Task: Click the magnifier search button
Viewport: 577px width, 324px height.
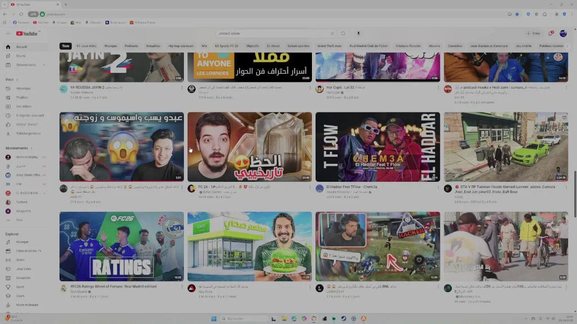Action: [343, 33]
